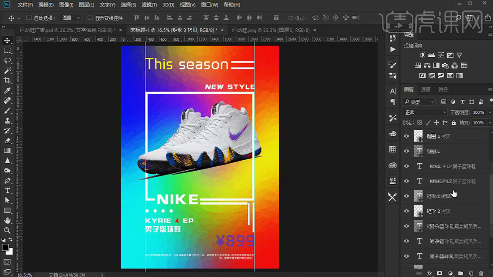Image resolution: width=493 pixels, height=277 pixels.
Task: Select the Path Selection tool
Action: coord(7,200)
